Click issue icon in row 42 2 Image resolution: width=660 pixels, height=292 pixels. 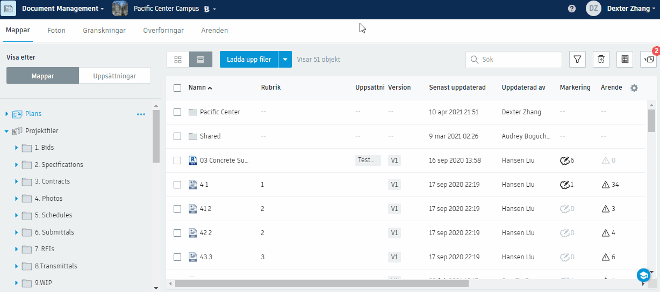tap(605, 233)
